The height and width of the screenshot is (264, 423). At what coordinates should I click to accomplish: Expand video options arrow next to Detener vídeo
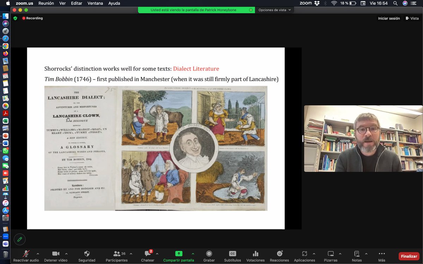click(66, 253)
